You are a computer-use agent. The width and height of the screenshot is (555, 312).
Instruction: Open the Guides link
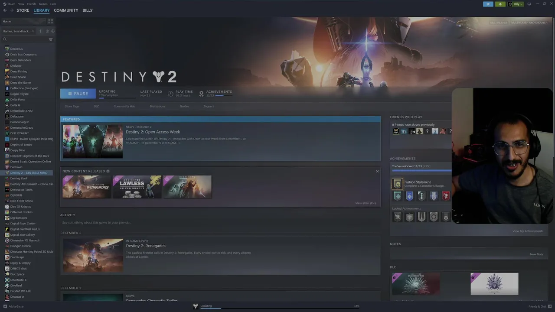[184, 106]
